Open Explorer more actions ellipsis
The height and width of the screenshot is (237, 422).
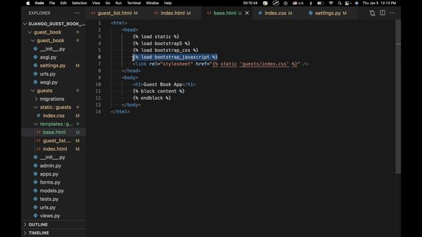pos(76,13)
